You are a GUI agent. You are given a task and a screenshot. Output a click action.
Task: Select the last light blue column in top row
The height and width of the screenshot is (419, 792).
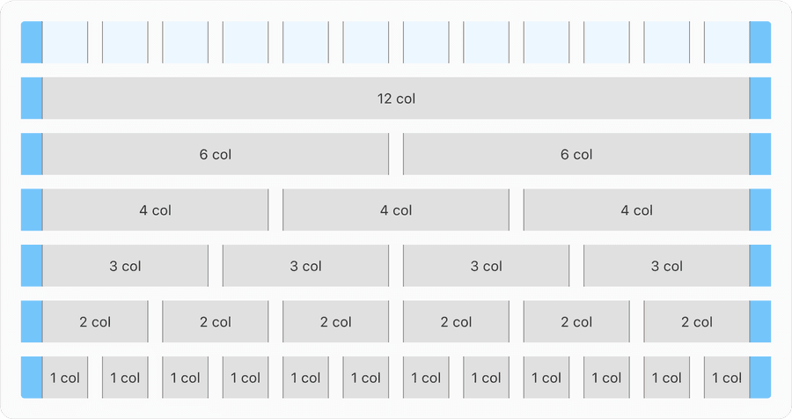point(726,42)
